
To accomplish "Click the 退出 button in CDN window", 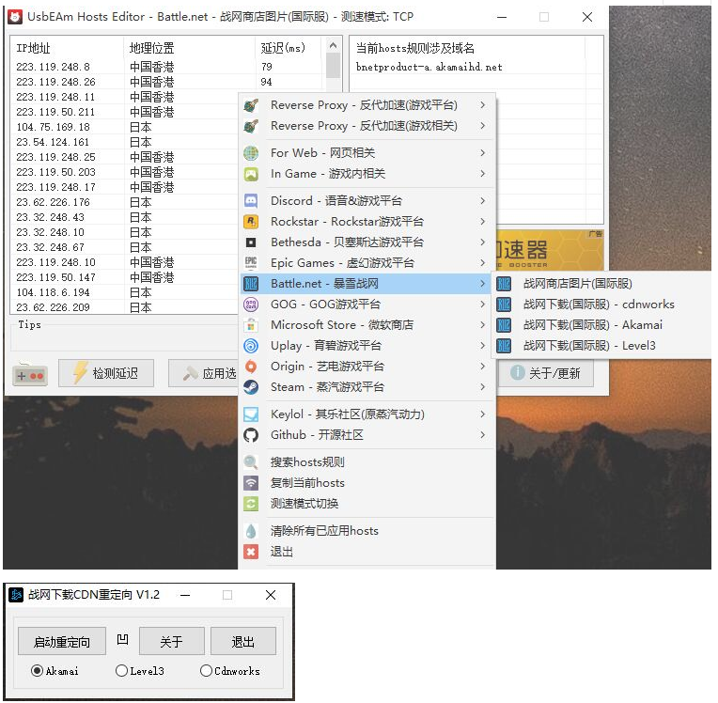I will 243,642.
